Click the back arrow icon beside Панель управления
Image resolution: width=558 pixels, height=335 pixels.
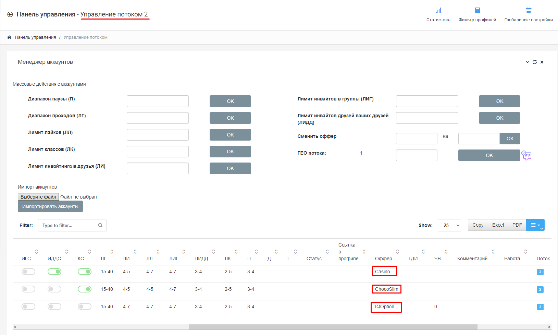[10, 14]
